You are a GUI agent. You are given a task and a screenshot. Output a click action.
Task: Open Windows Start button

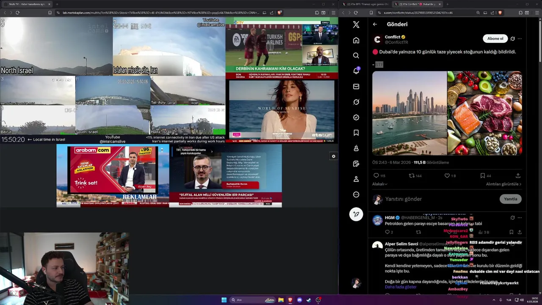pos(224,300)
